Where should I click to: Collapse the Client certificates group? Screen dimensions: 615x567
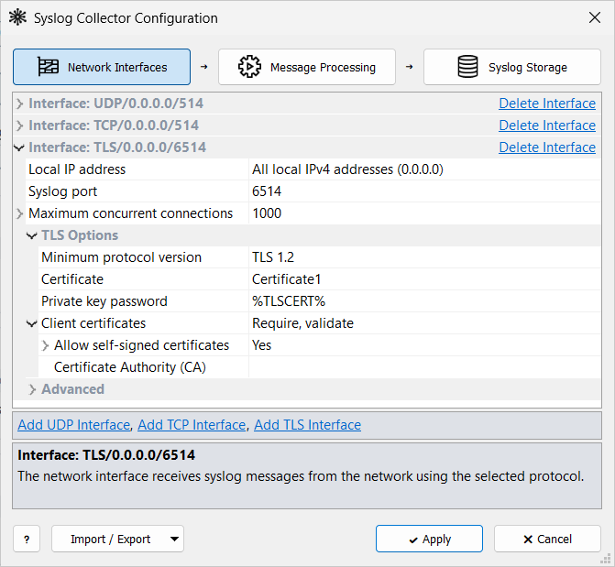point(32,323)
